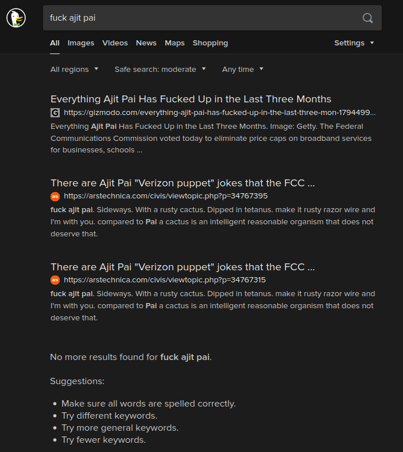The image size is (403, 452).
Task: Expand the Settings dropdown
Action: coord(354,43)
